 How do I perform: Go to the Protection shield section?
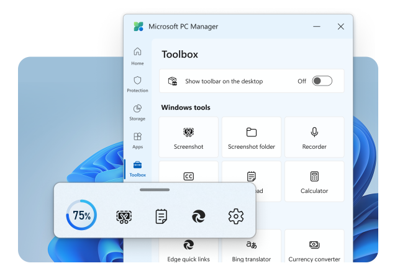137,84
